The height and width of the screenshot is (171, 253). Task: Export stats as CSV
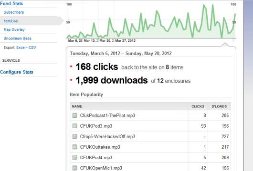tap(32, 47)
